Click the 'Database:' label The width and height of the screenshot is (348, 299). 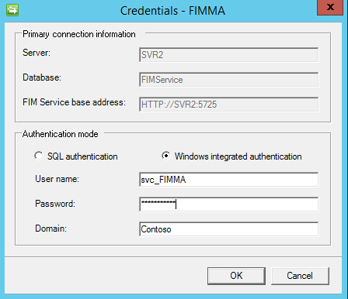click(42, 77)
